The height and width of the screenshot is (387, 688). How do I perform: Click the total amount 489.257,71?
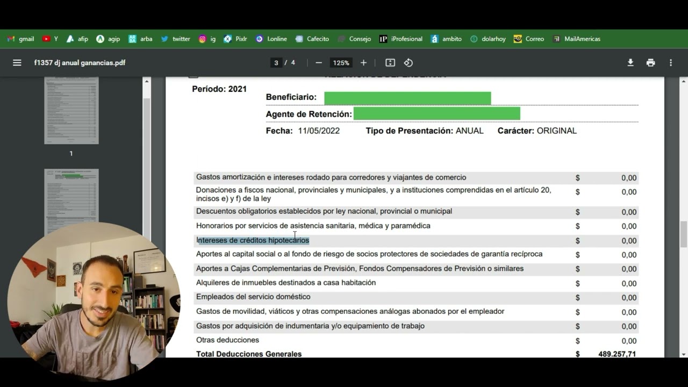point(617,354)
